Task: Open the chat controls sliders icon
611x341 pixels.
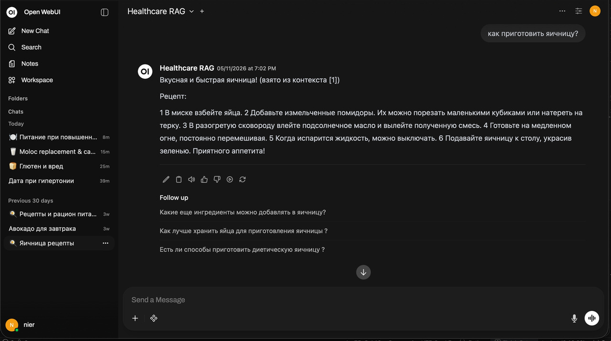Action: coord(578,11)
